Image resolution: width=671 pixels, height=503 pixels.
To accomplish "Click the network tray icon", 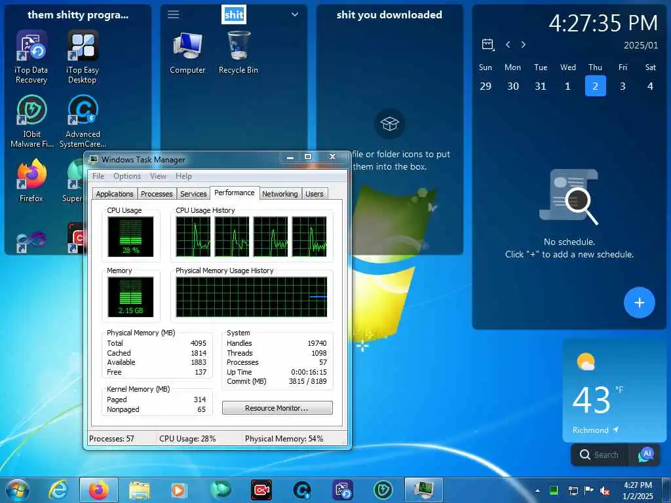I will 573,491.
